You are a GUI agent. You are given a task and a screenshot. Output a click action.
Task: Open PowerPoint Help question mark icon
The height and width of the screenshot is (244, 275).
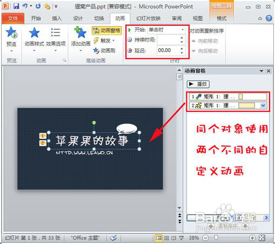[x=269, y=18]
